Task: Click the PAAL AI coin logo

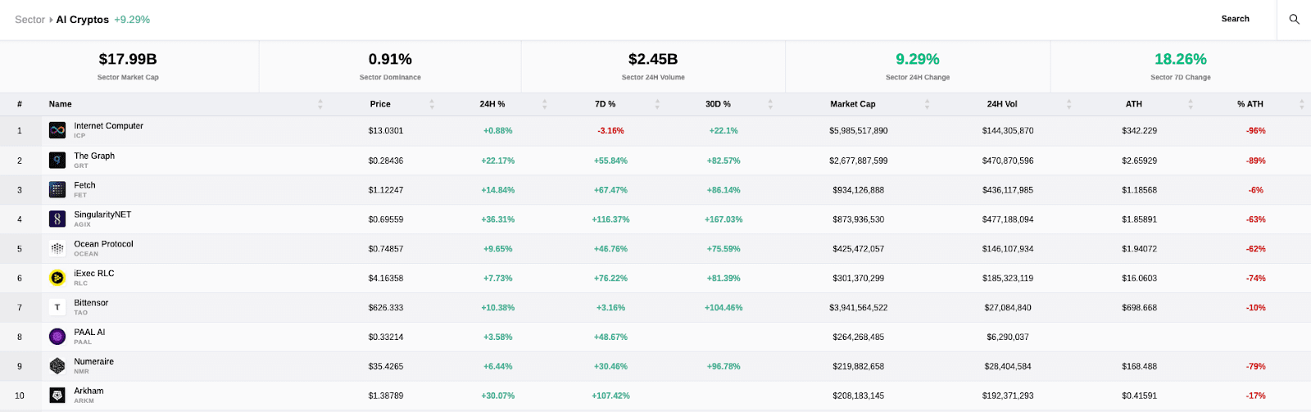Action: point(57,337)
